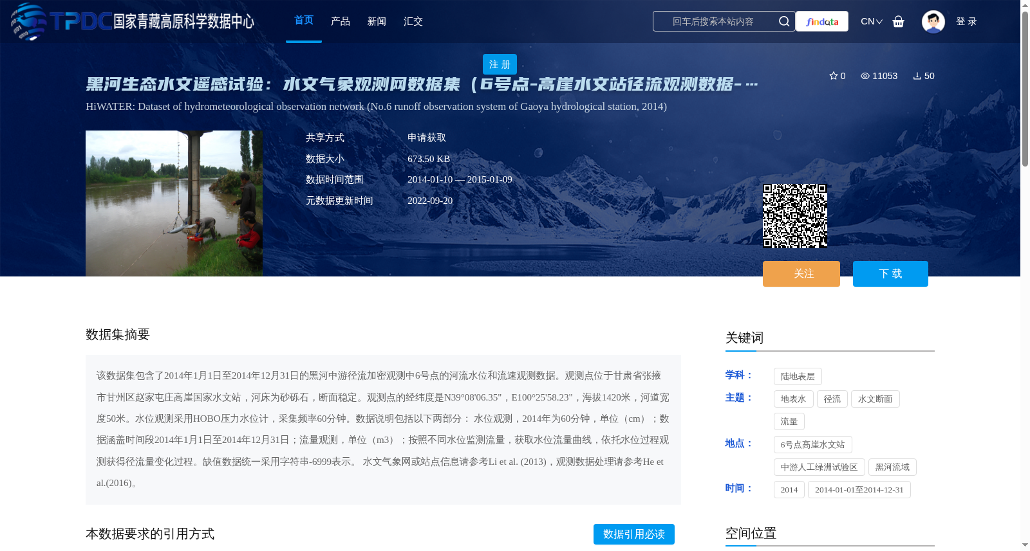Open the river sampling photo thumbnail
This screenshot has height=551, width=1030.
174,203
